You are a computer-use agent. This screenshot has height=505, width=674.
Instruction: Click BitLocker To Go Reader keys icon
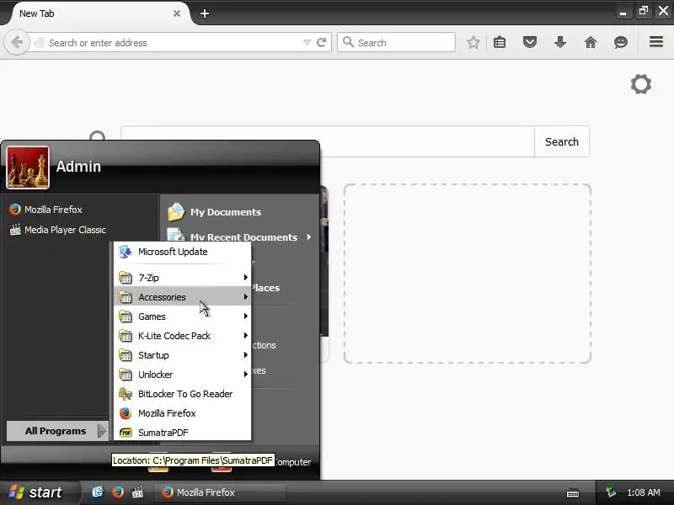point(126,394)
